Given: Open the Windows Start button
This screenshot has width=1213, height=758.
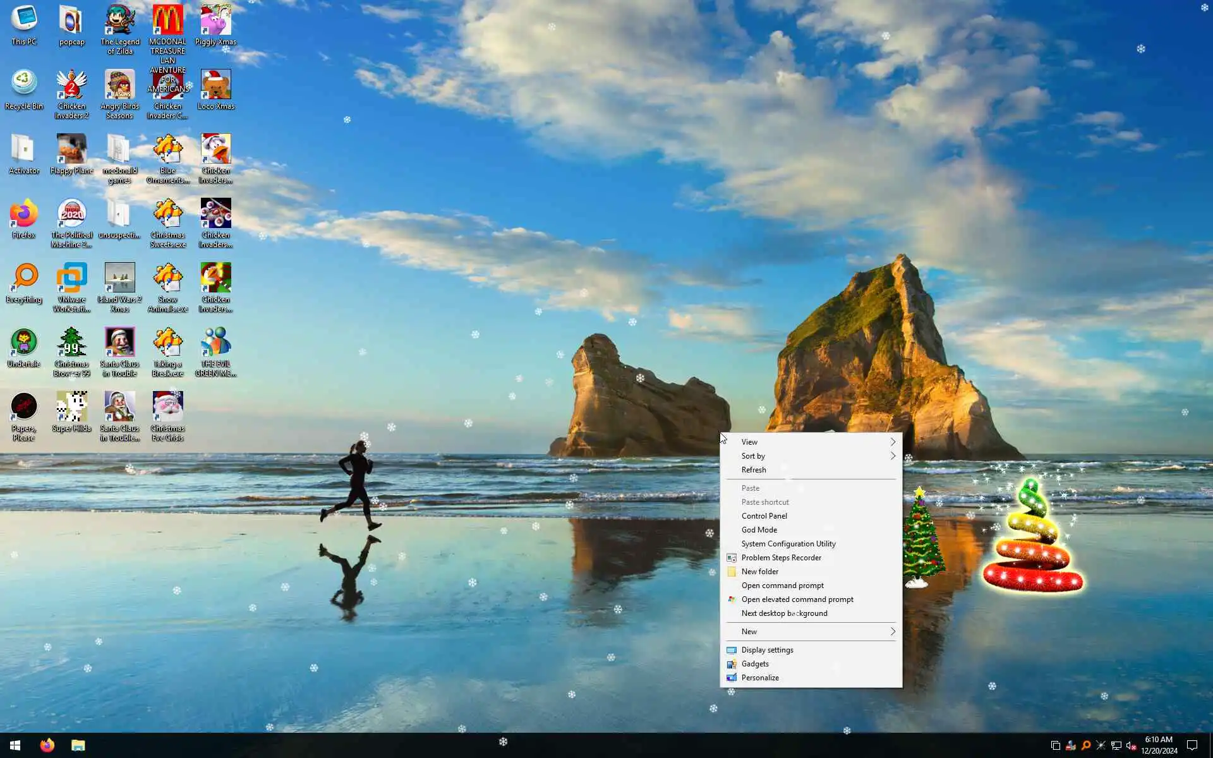Looking at the screenshot, I should pyautogui.click(x=15, y=745).
